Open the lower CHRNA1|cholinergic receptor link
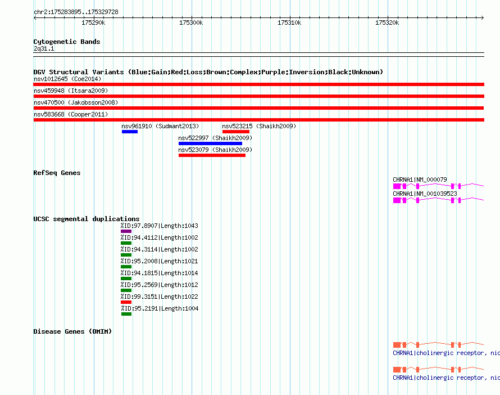Viewport: 500px width, 395px height. tap(446, 378)
